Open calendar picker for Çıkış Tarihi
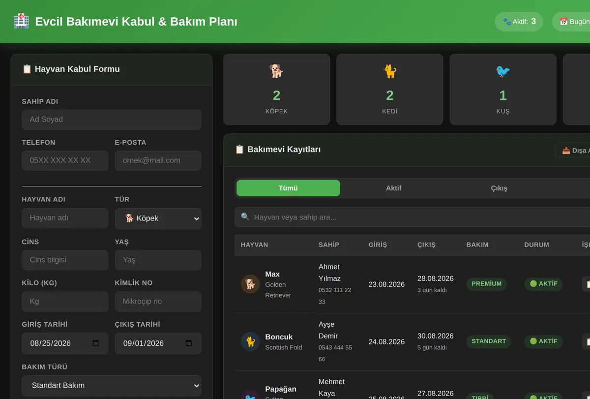590x399 pixels. 189,343
